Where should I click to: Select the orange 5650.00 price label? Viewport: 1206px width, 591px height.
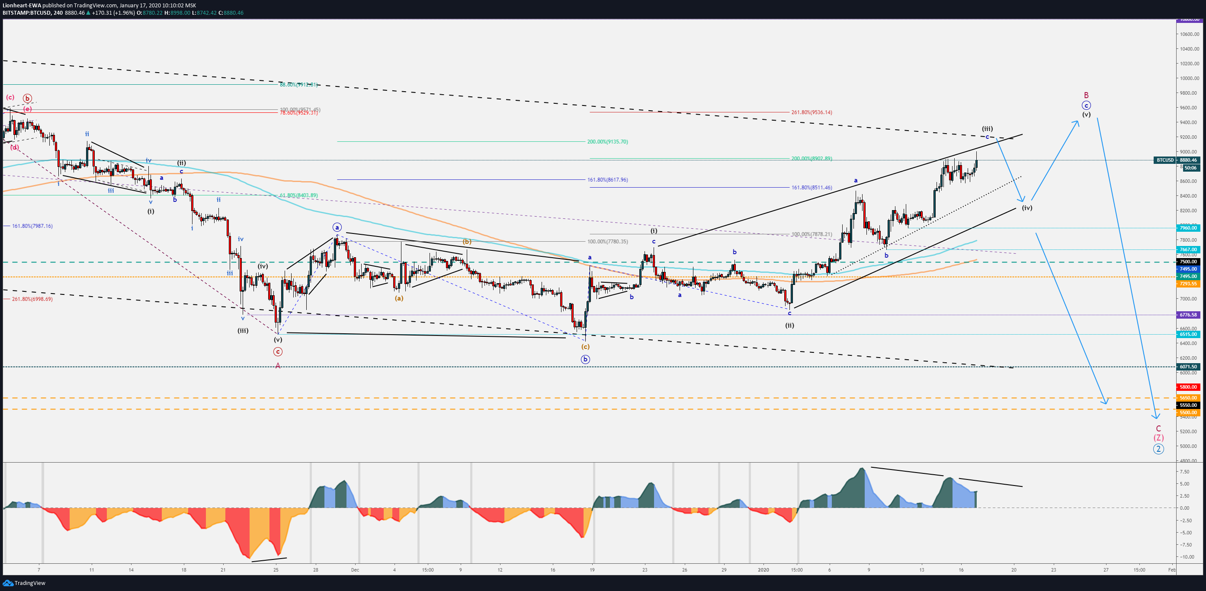coord(1188,398)
